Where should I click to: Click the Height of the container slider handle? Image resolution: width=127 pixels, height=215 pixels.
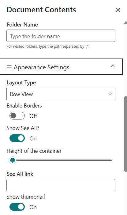[13, 160]
